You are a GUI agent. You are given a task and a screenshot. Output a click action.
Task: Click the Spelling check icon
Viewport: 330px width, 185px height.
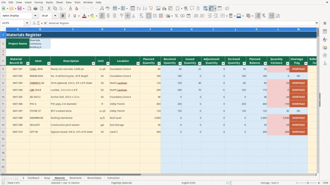tap(108, 8)
